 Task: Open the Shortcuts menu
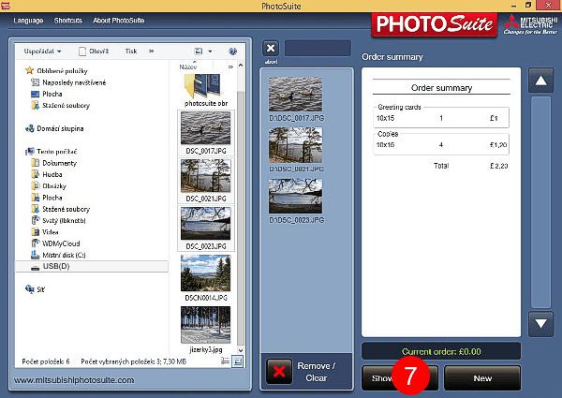[x=67, y=21]
